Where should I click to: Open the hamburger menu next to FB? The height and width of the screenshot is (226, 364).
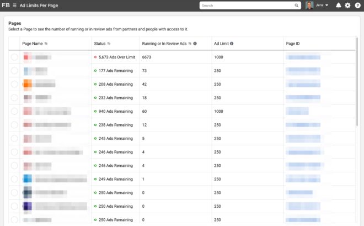tap(15, 6)
